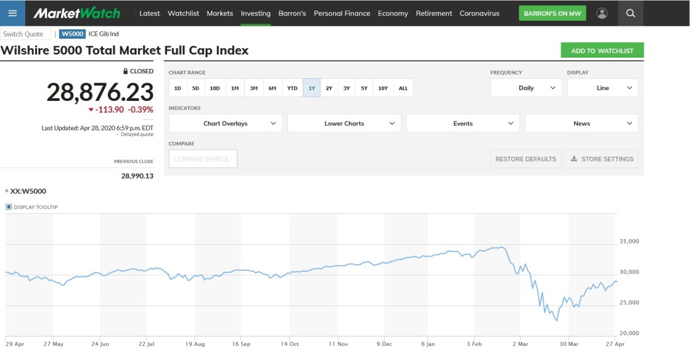Click the search magnifier icon
Viewport: 690px width, 359px height.
(630, 13)
